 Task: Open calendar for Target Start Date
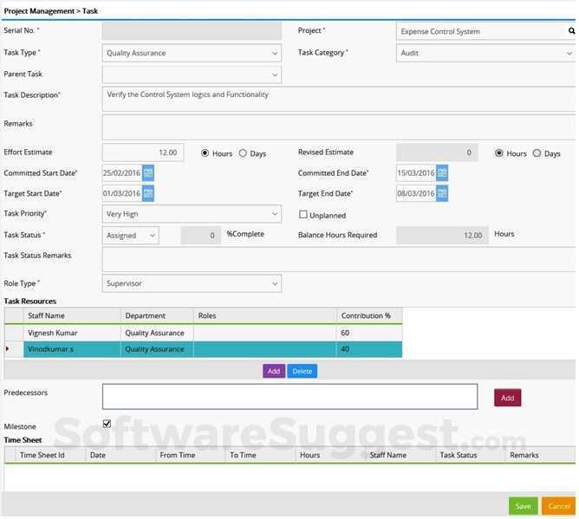pyautogui.click(x=148, y=193)
